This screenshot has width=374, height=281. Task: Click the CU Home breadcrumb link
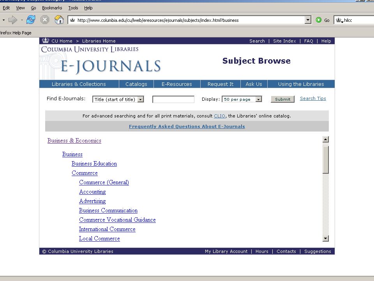pyautogui.click(x=62, y=41)
